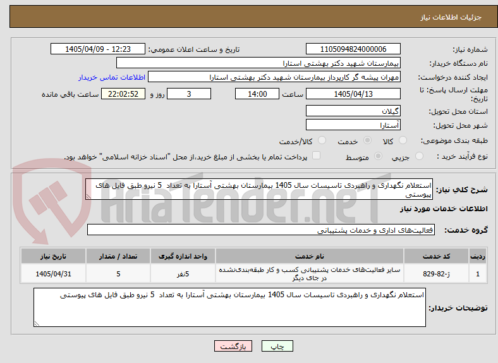Click the نوع فرآیند خرید label
The image size is (498, 363).
coord(463,156)
